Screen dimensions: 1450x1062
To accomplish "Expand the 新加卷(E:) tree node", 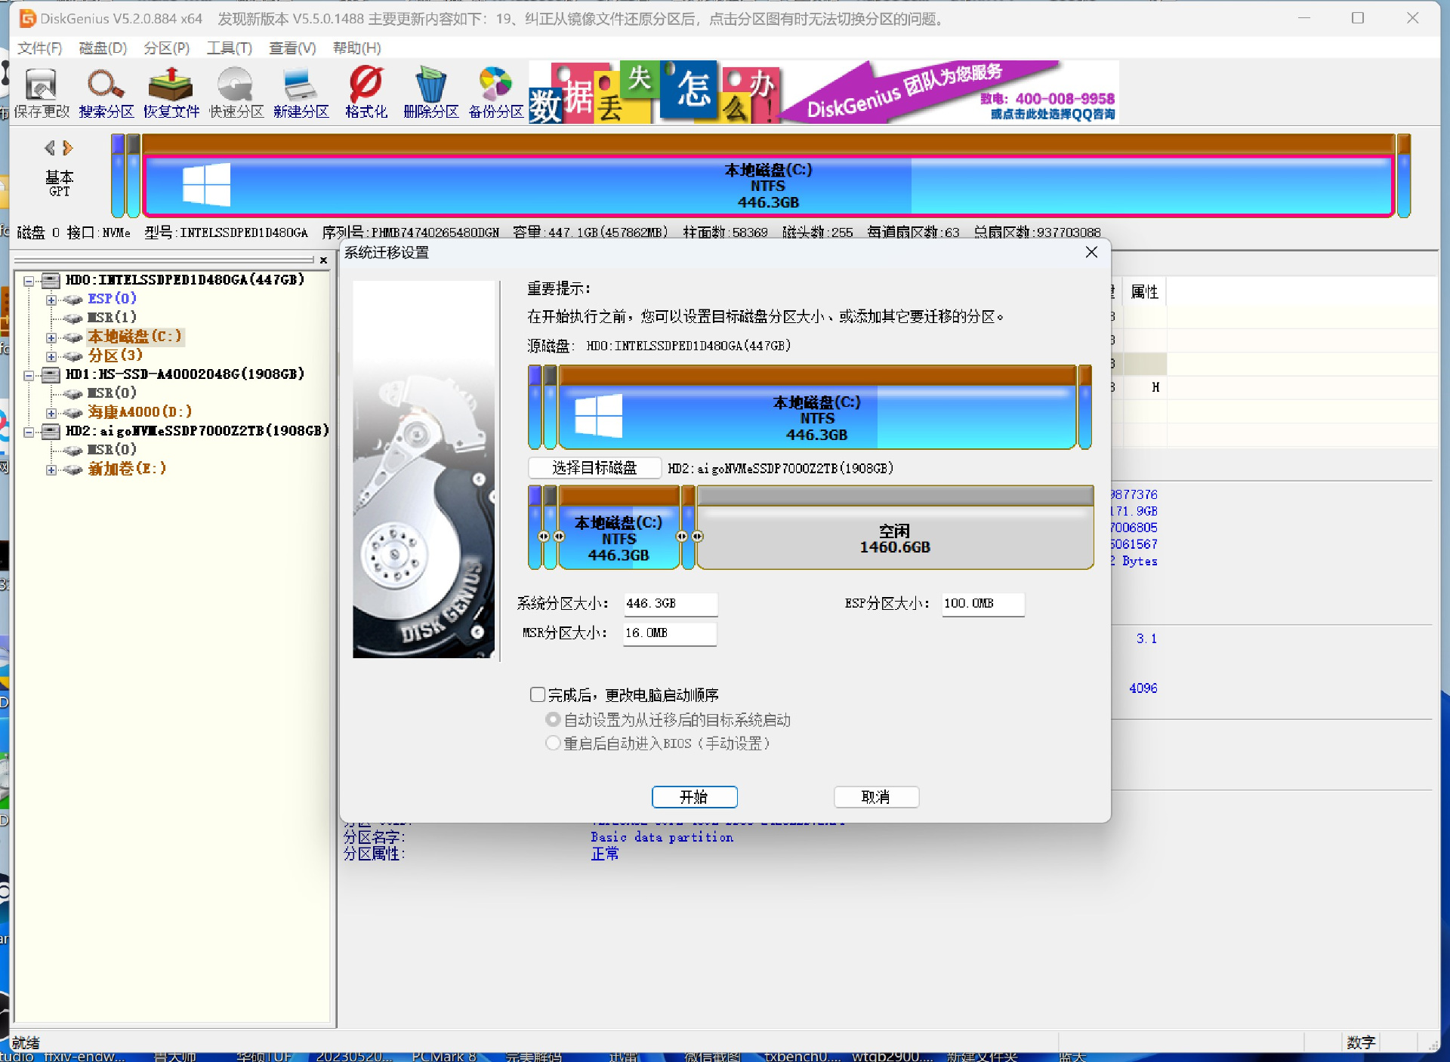I will point(51,469).
